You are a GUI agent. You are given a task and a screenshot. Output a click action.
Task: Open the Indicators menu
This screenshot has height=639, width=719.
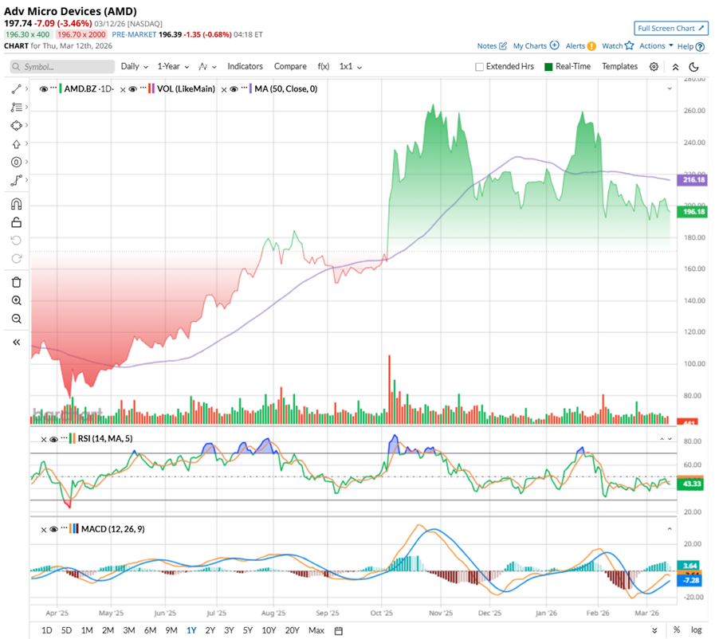245,66
